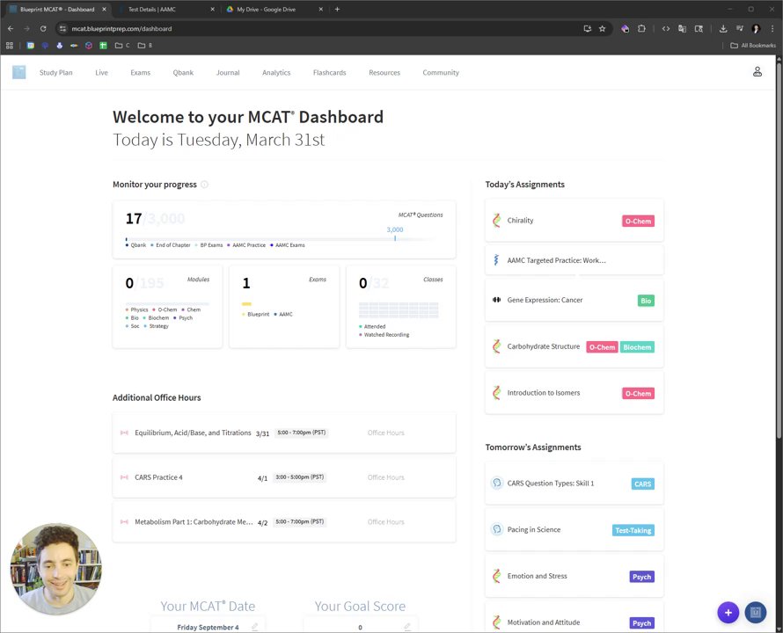Click the Bio tag badge
The height and width of the screenshot is (633, 783).
[x=646, y=301]
